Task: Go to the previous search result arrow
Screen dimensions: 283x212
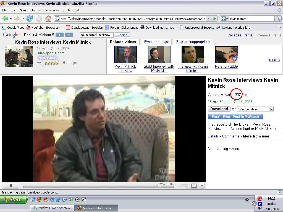Action: coord(60,35)
